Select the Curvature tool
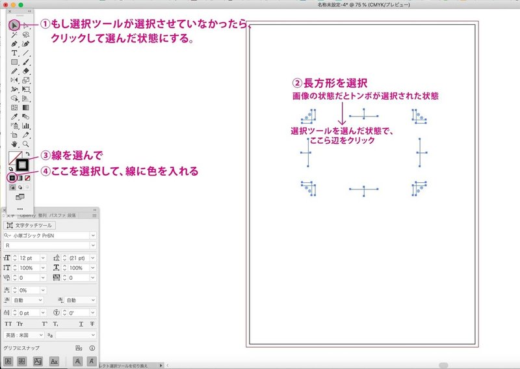The width and height of the screenshot is (520, 369). (x=26, y=44)
